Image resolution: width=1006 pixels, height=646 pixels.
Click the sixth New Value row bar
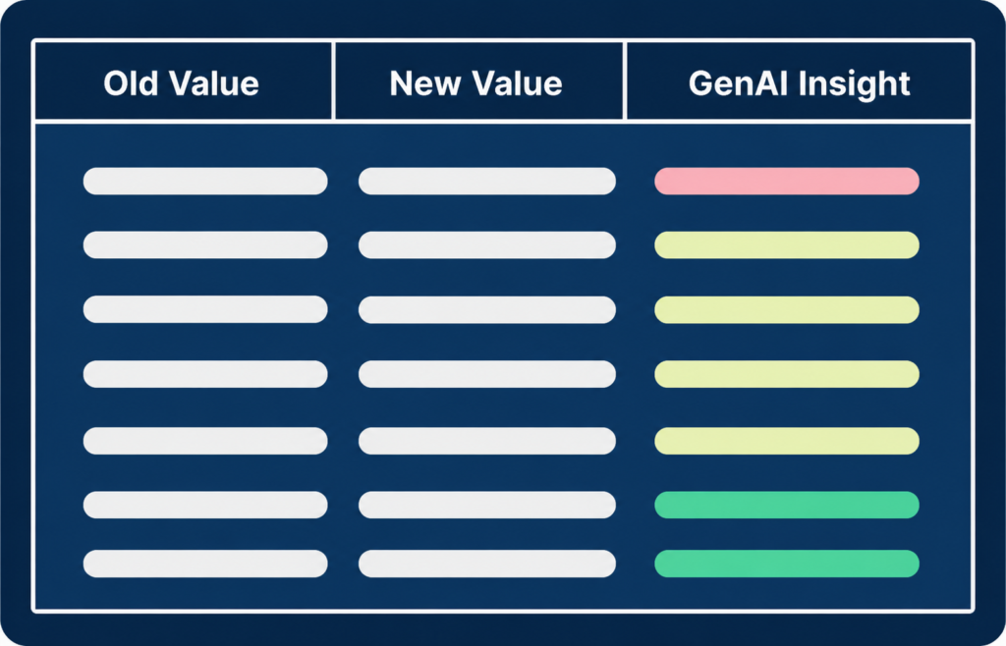coord(487,505)
